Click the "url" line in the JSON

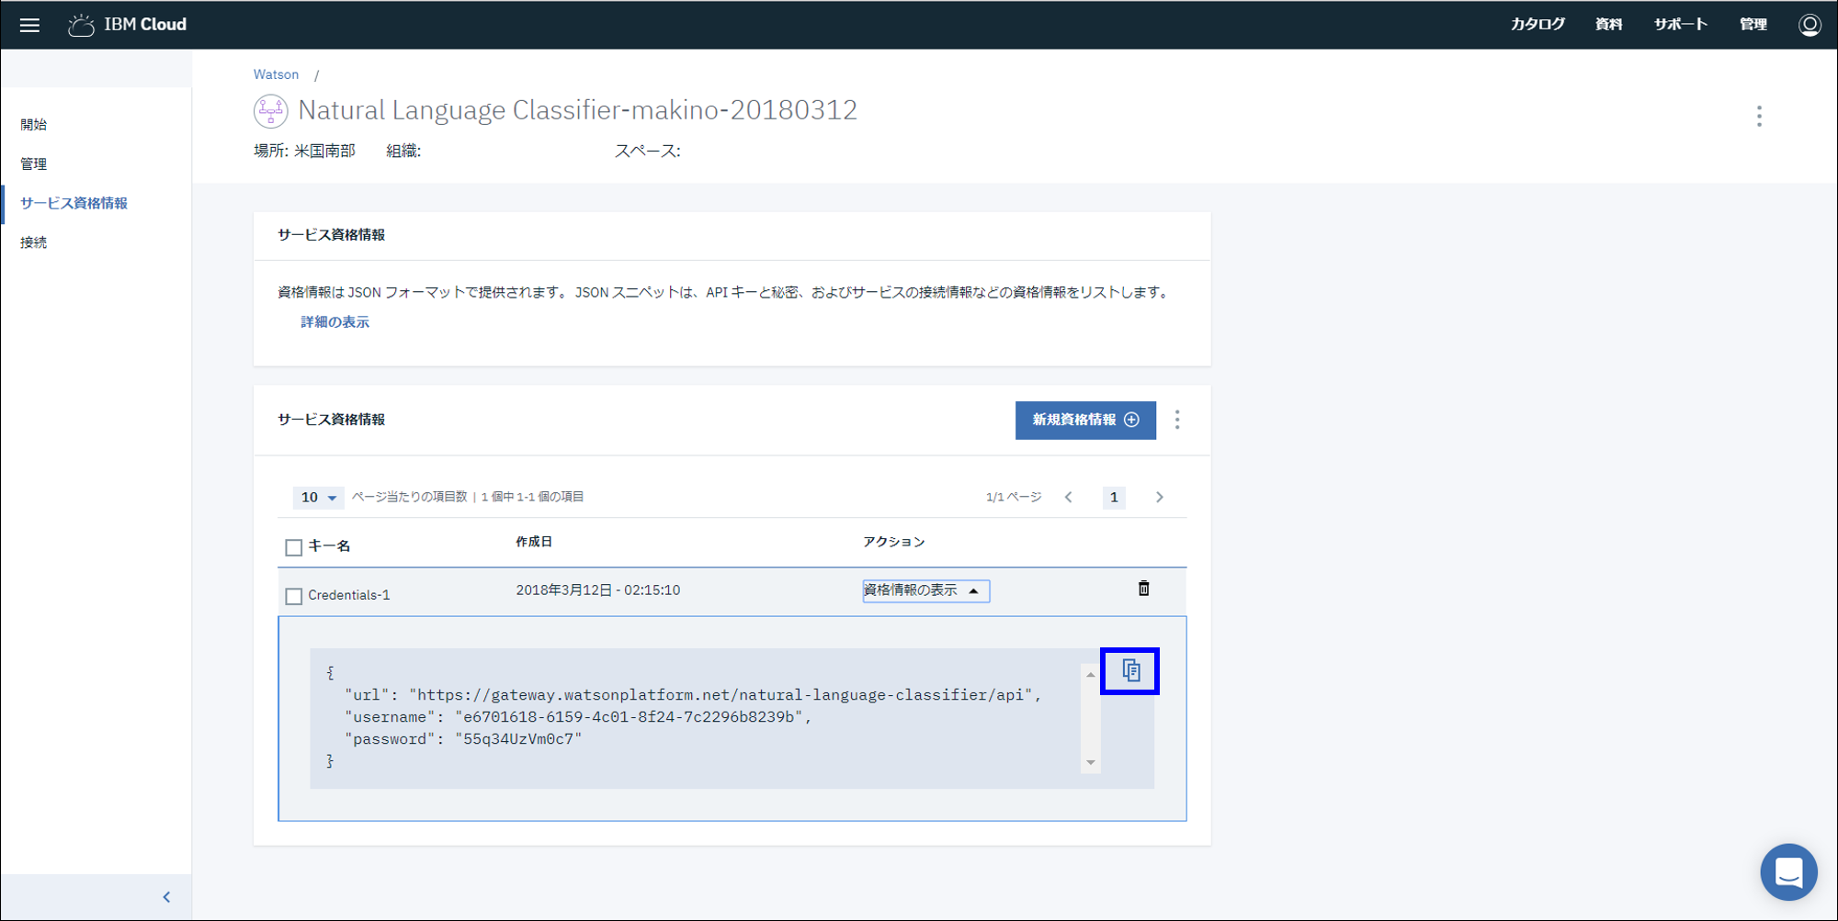click(693, 695)
